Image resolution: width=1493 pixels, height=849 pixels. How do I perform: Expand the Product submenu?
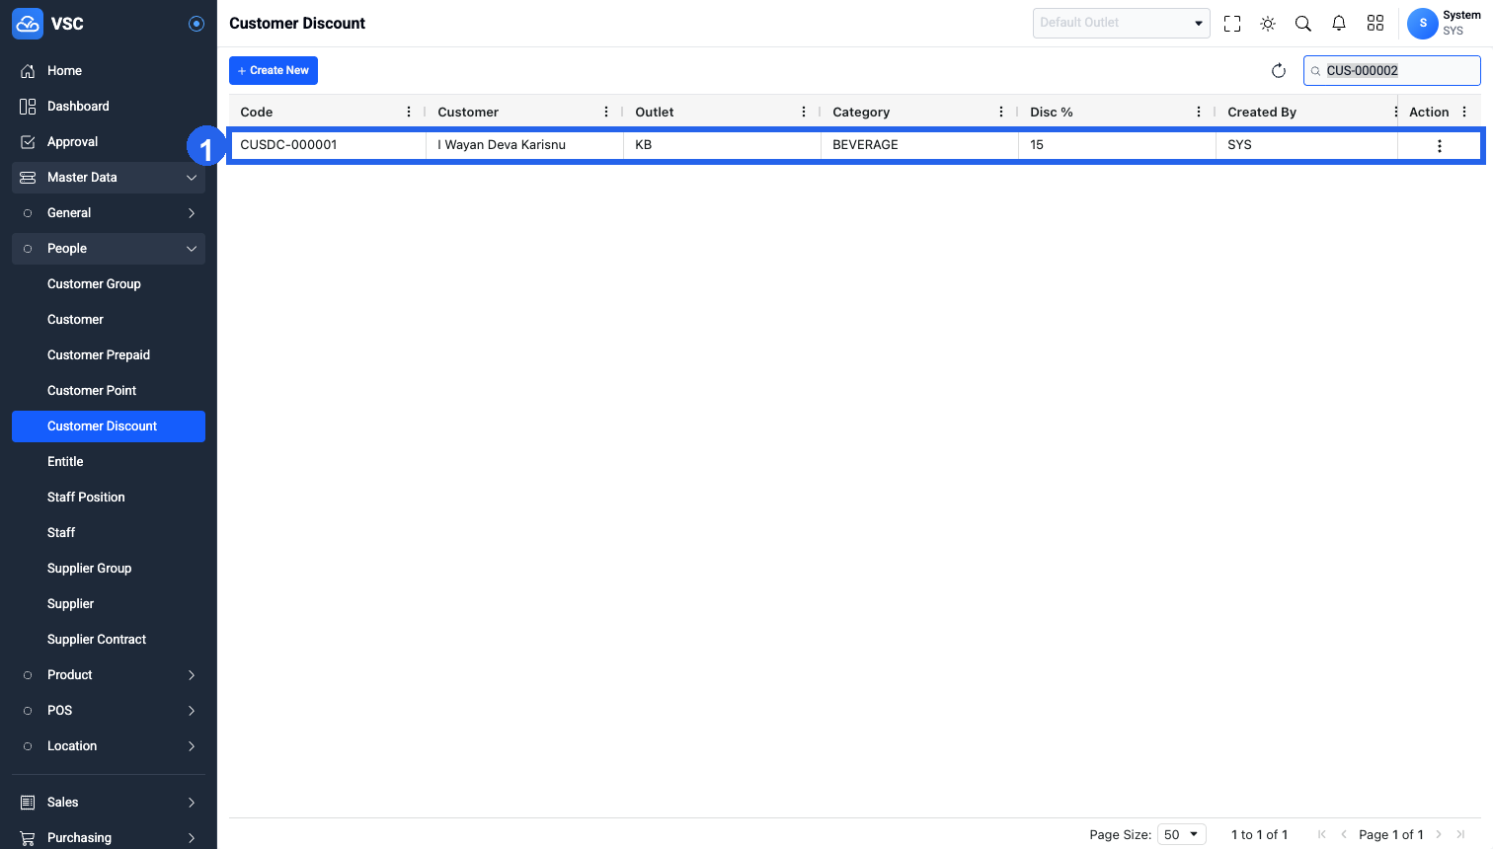tap(109, 675)
